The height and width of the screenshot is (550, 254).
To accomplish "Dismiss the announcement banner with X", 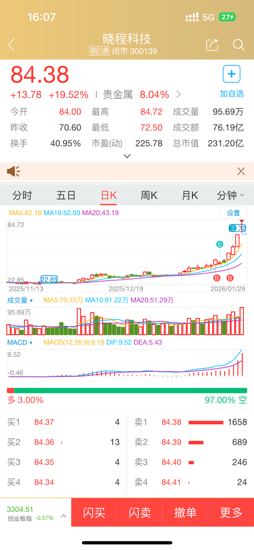I will [241, 171].
